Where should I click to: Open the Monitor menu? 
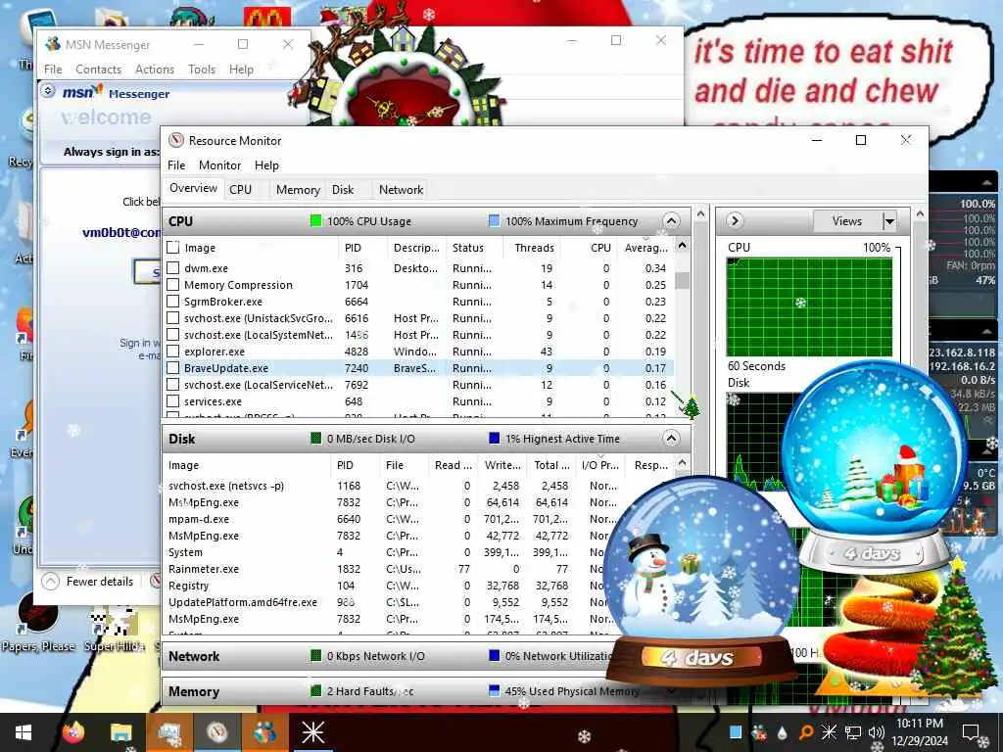tap(219, 164)
